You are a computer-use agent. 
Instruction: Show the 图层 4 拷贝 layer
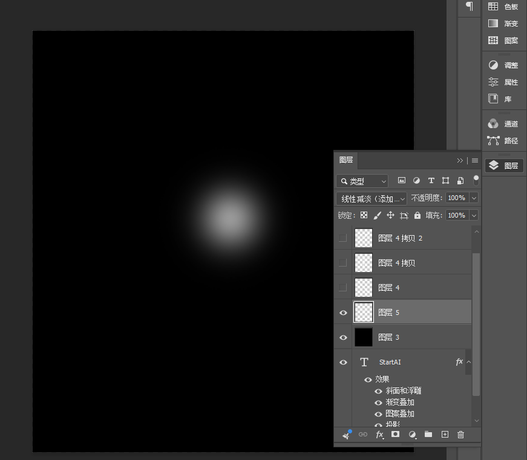343,262
